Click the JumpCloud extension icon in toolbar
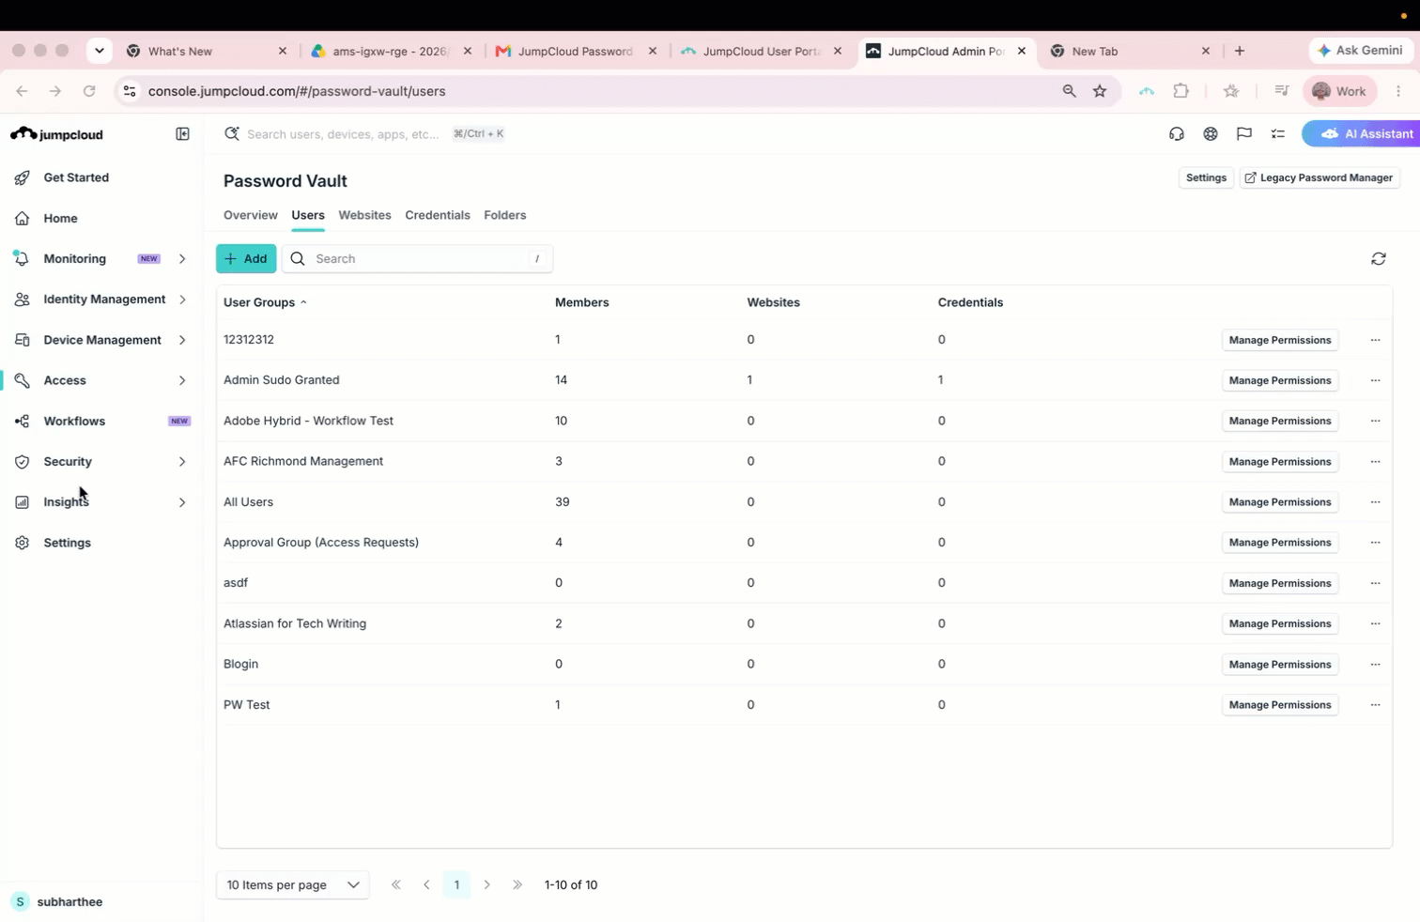This screenshot has height=922, width=1420. (x=1147, y=91)
